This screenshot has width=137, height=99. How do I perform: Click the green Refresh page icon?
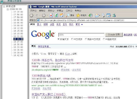(56, 15)
